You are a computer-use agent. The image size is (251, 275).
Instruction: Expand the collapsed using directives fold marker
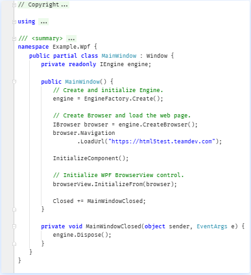tap(14, 21)
